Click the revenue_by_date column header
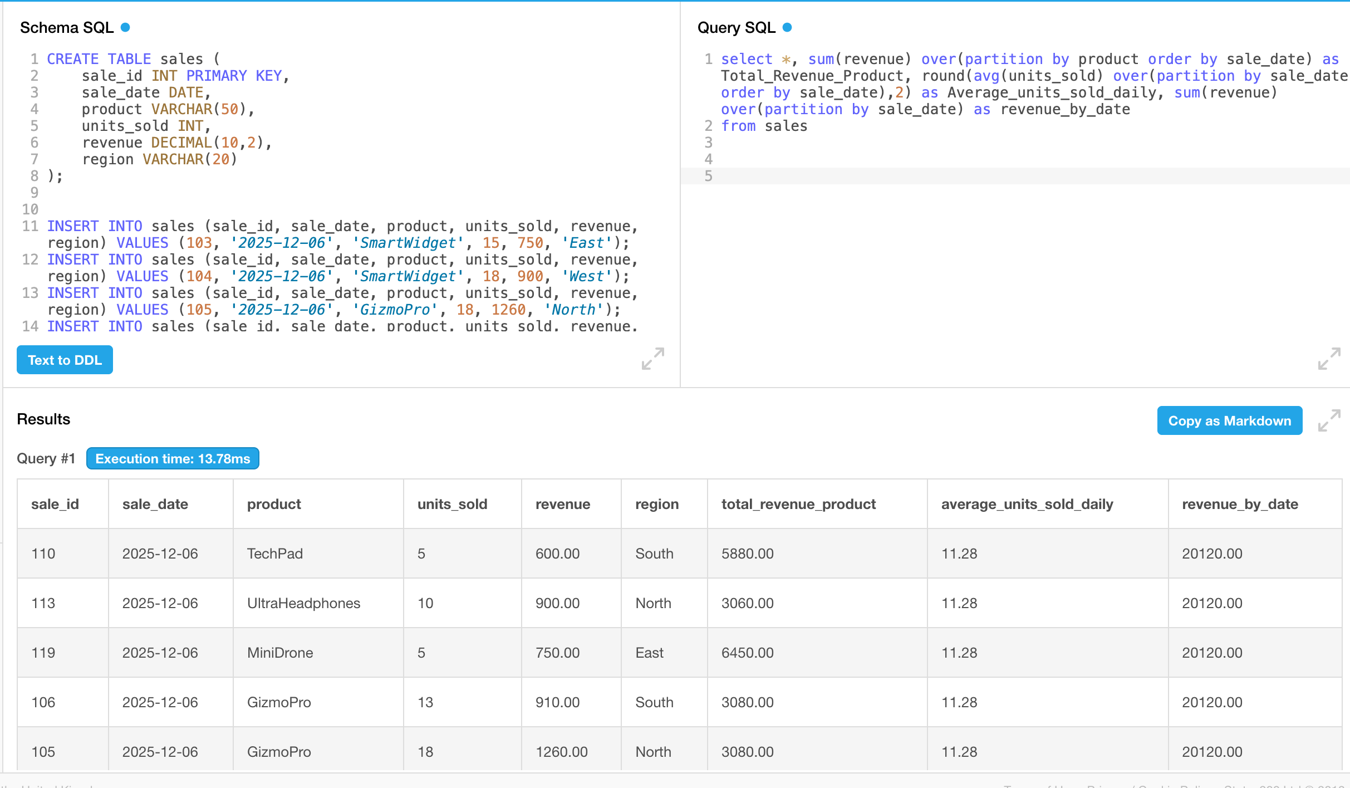Image resolution: width=1350 pixels, height=788 pixels. [1240, 503]
